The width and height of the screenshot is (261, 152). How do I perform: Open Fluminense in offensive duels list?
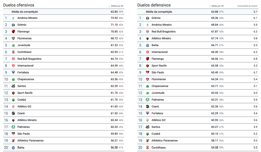(x=24, y=38)
